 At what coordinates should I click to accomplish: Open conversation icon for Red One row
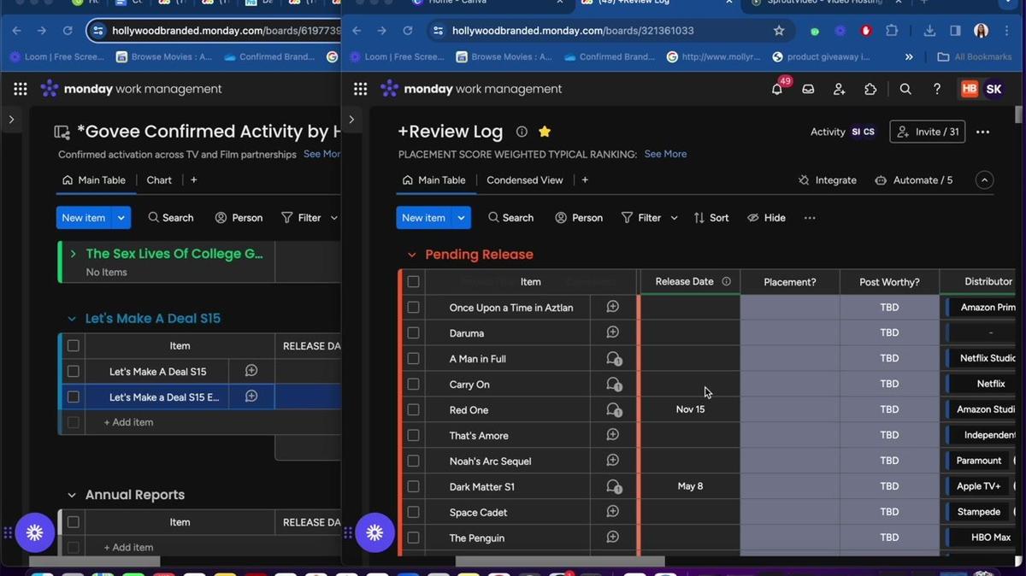click(613, 410)
